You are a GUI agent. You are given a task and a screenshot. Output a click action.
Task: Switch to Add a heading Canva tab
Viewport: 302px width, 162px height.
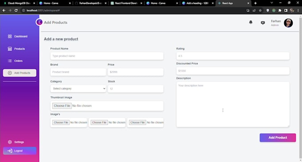pyautogui.click(x=197, y=3)
